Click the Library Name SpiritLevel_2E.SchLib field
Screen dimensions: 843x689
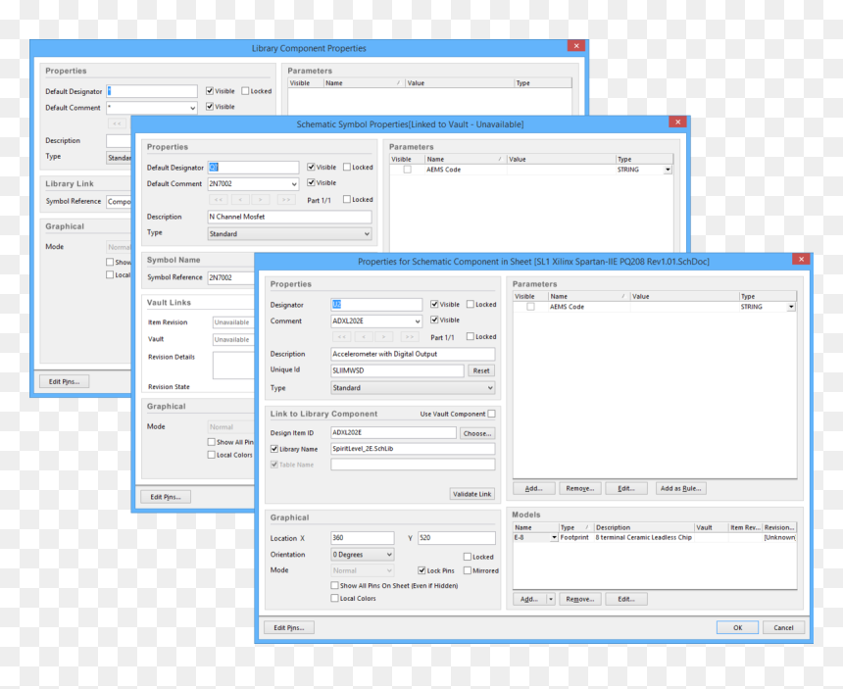413,449
